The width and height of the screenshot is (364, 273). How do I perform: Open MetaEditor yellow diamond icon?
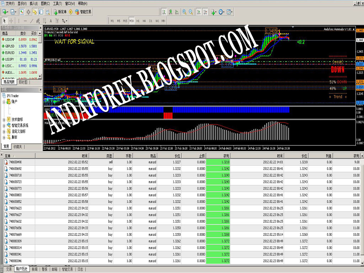tap(71, 12)
